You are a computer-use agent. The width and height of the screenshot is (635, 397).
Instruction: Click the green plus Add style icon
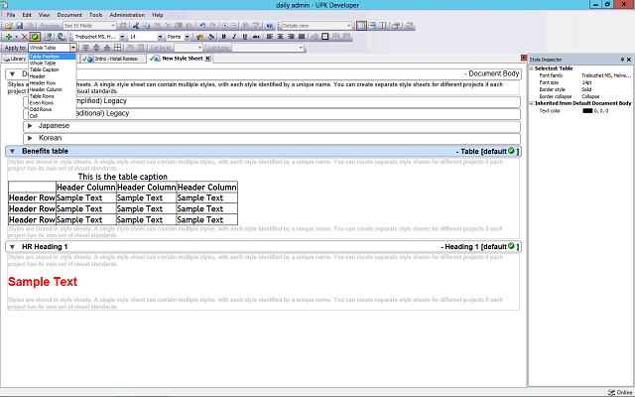(8, 37)
